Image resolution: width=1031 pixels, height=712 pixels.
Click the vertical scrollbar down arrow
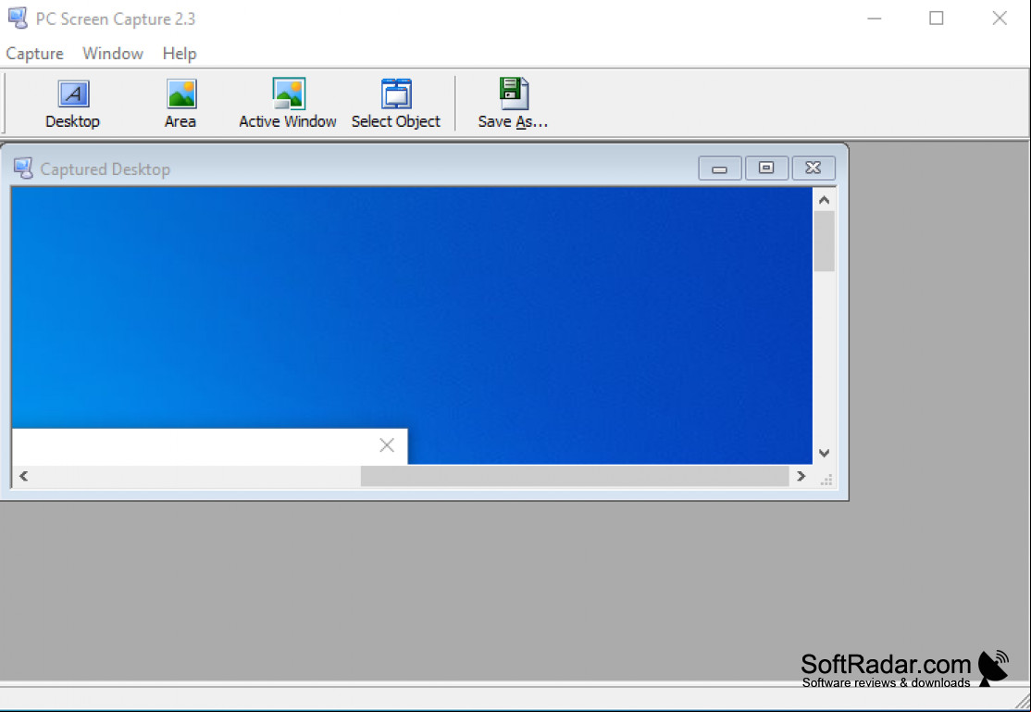824,453
